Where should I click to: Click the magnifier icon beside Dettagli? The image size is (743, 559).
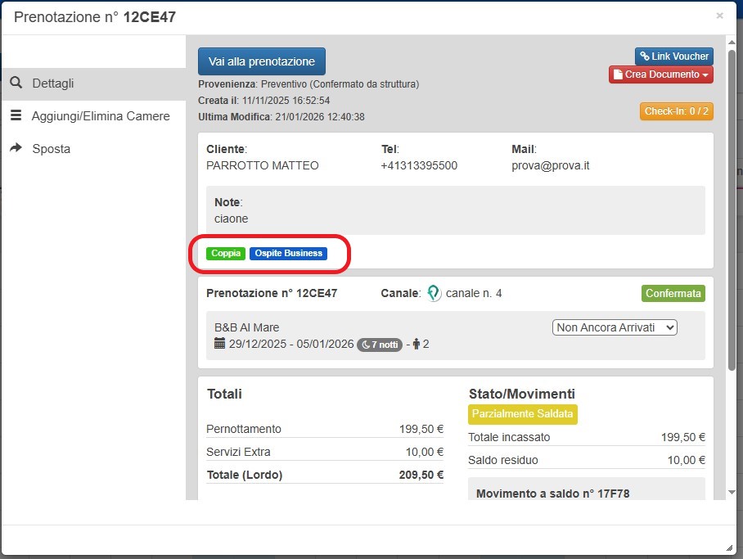click(x=16, y=83)
